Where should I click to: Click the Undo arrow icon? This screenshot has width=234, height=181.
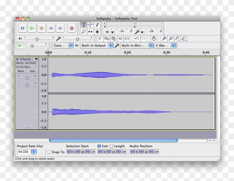tap(136, 38)
